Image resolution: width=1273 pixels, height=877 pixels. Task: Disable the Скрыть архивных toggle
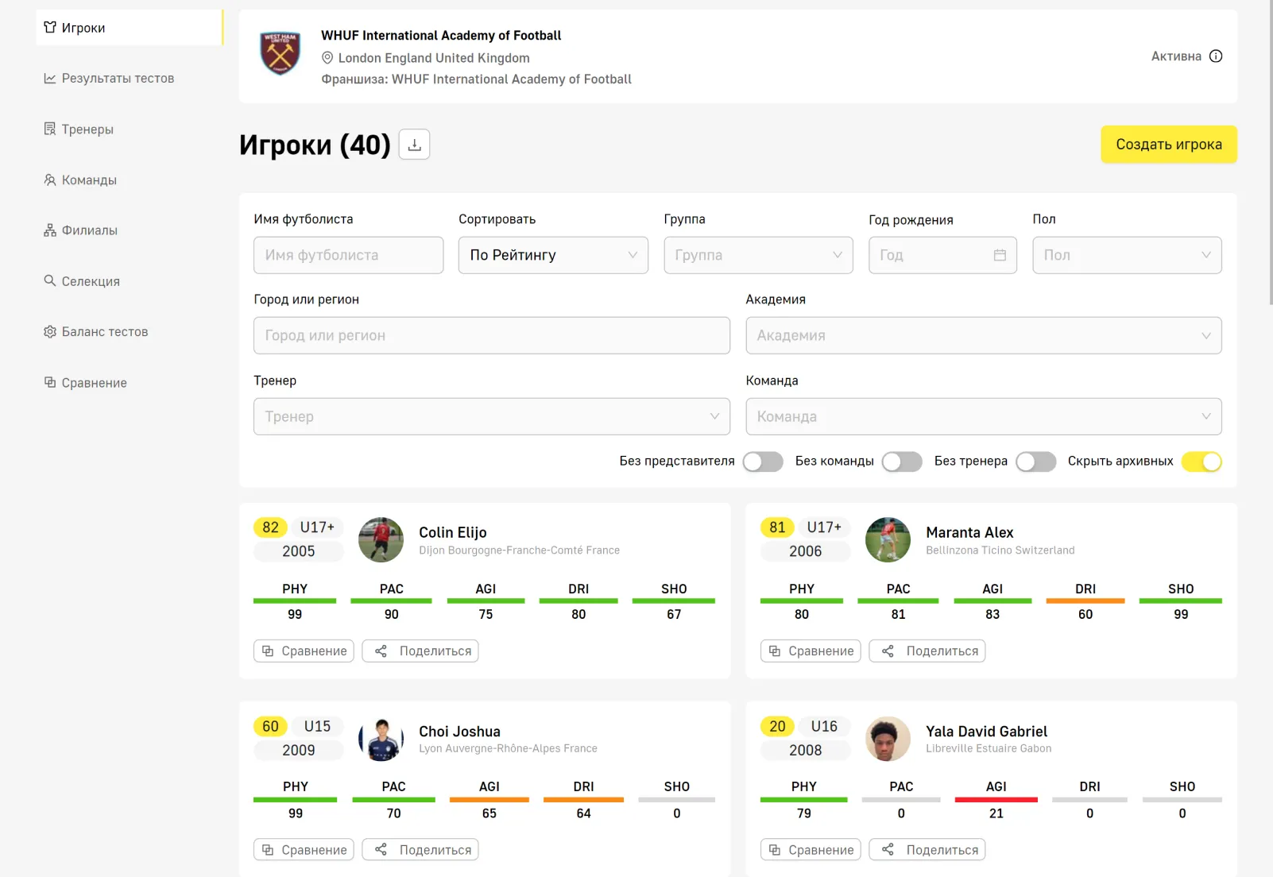(x=1201, y=462)
